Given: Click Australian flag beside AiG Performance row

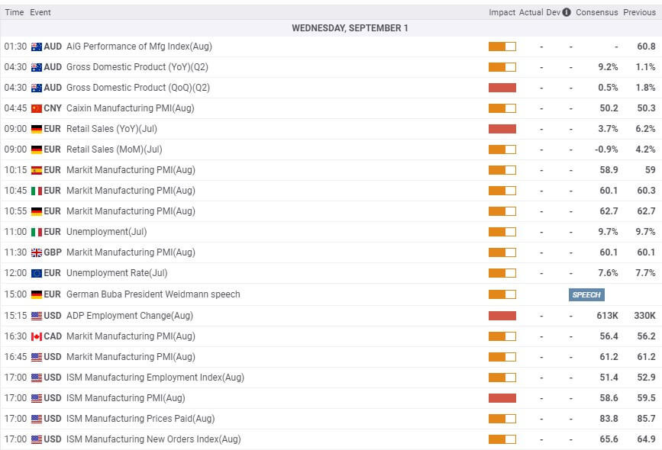Looking at the screenshot, I should point(37,47).
